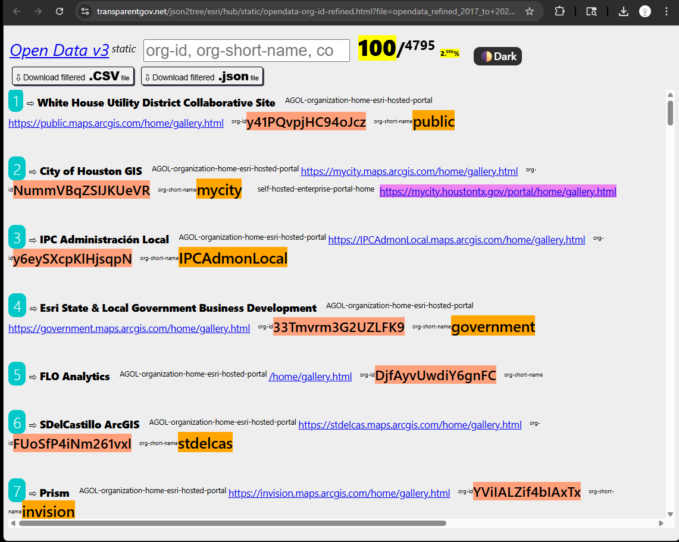This screenshot has height=542, width=679.
Task: Select org-short-name stdelcas
Action: click(x=205, y=443)
